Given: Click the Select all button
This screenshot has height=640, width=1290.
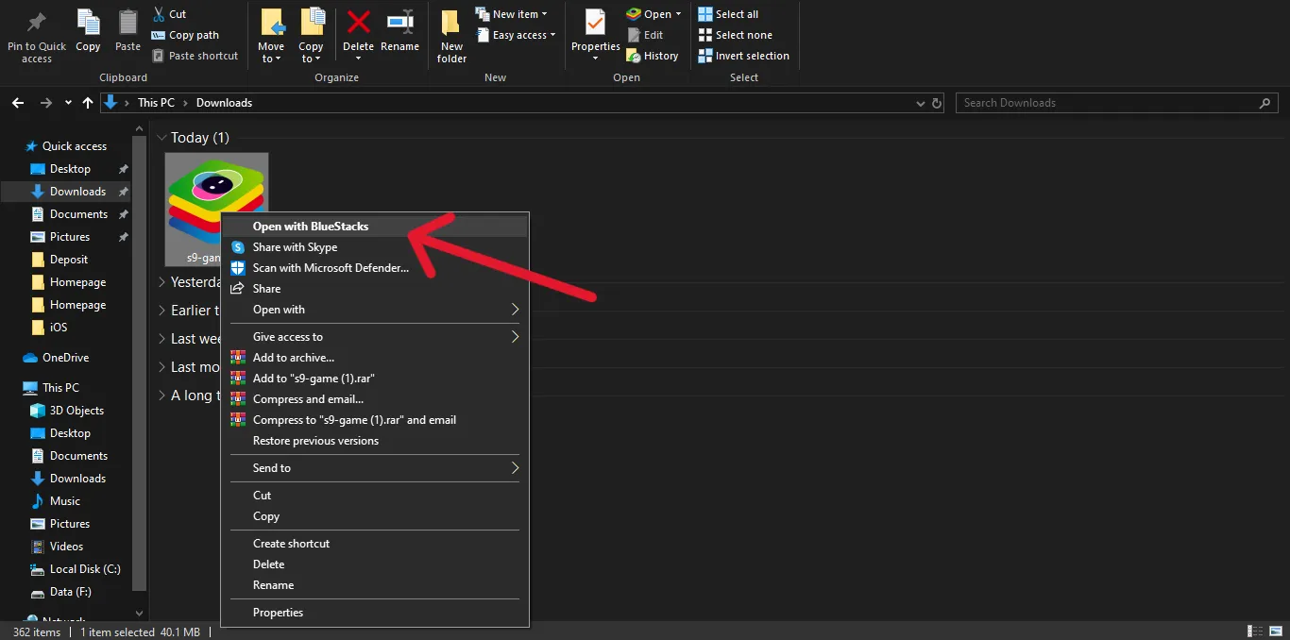Looking at the screenshot, I should (x=732, y=12).
